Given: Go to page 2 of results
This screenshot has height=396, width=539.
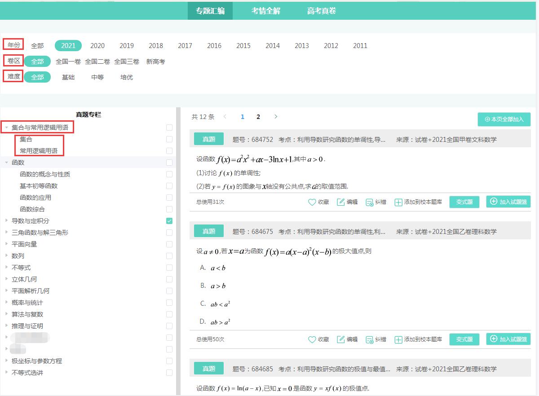Looking at the screenshot, I should (258, 116).
